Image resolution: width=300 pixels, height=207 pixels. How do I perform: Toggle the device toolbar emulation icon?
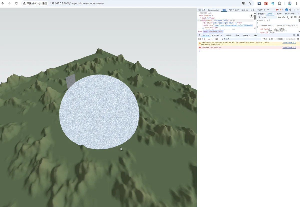(203, 10)
